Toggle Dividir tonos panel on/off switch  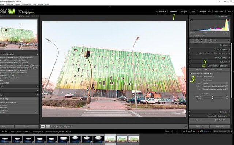pyautogui.click(x=190, y=57)
